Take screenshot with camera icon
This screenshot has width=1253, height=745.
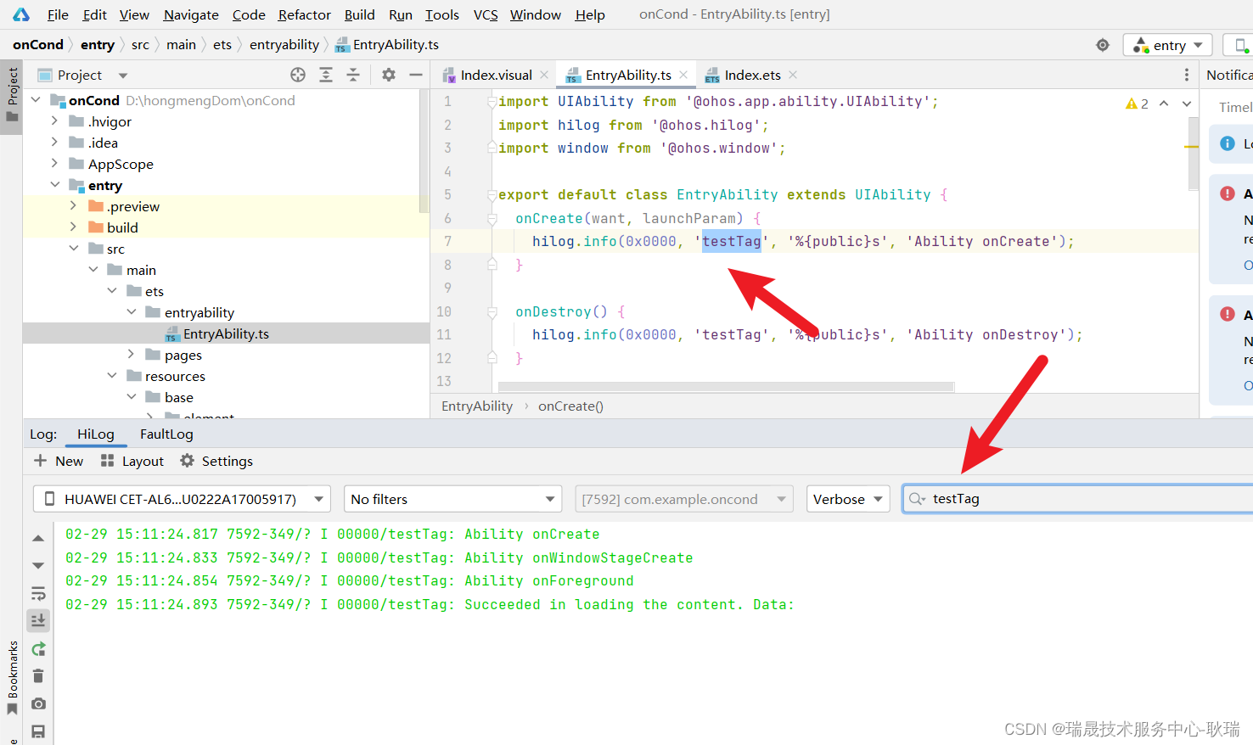tap(38, 703)
